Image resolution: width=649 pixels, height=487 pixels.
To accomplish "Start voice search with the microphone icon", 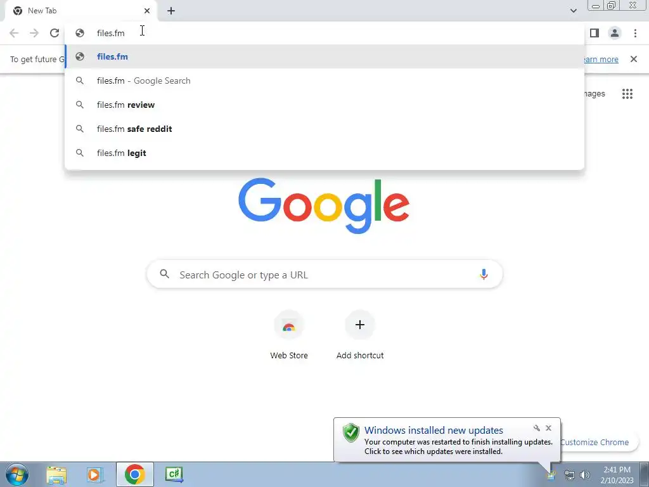I will pos(484,274).
